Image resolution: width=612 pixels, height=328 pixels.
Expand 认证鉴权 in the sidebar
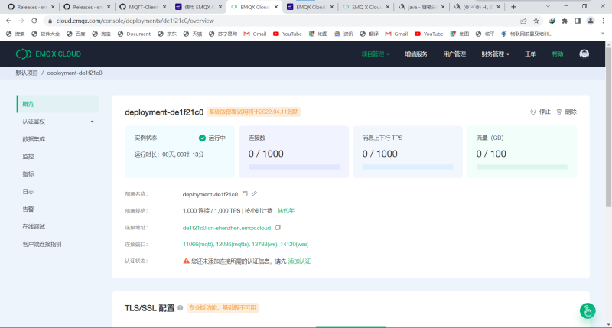click(x=58, y=122)
